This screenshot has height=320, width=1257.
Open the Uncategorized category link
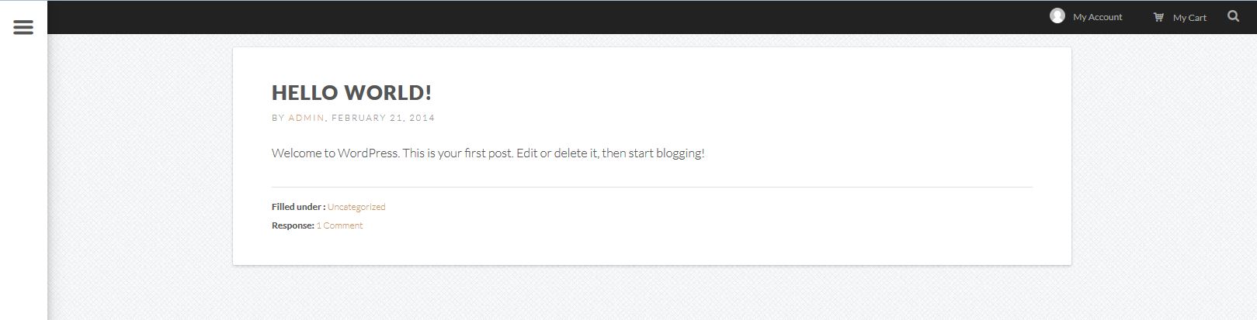[x=356, y=207]
